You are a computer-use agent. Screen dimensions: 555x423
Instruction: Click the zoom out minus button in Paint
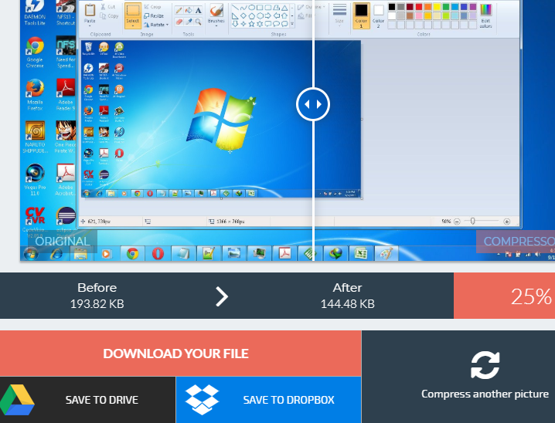(x=457, y=222)
